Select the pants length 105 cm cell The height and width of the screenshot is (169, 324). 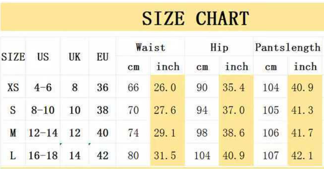click(271, 110)
